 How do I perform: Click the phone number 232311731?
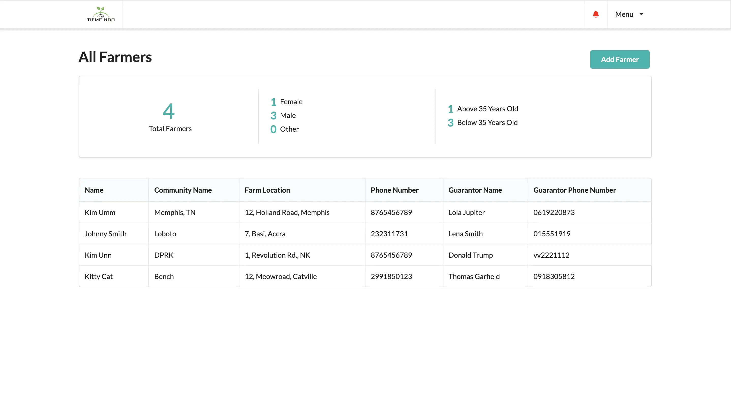[x=389, y=234]
